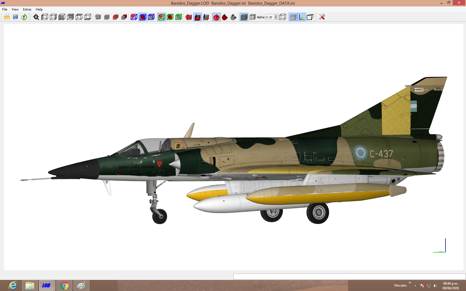Toggle the green bounding box button with red circle
This screenshot has width=466, height=291.
pyautogui.click(x=170, y=17)
